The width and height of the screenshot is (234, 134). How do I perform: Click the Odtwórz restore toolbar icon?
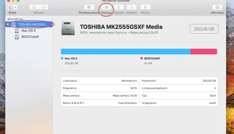(x=131, y=7)
